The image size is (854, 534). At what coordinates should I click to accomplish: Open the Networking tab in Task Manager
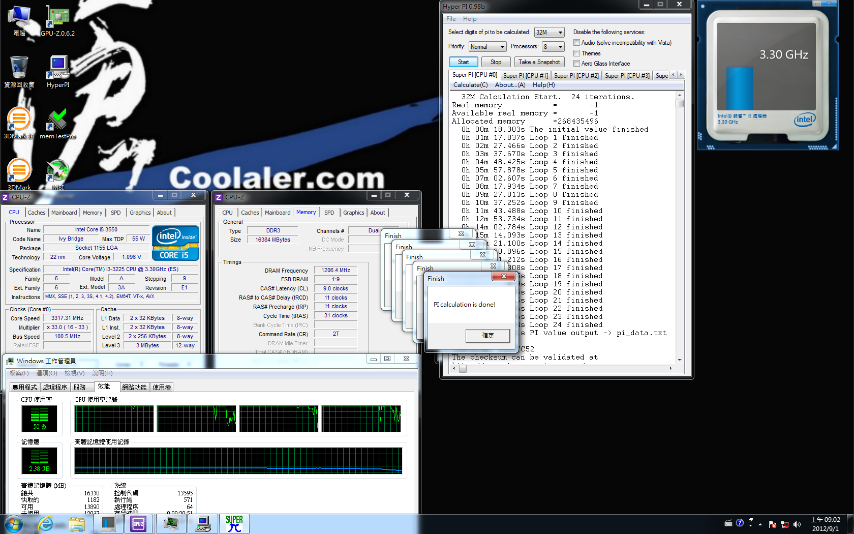click(134, 387)
